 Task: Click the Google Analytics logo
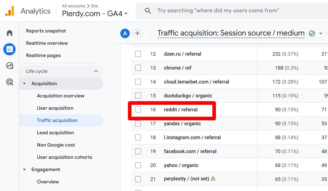[10, 11]
